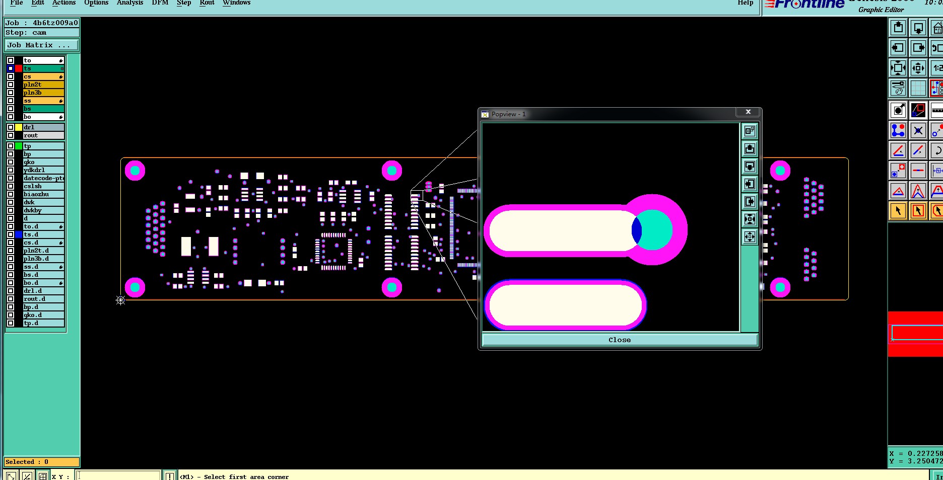
Task: Select the net connection tool with blue dots
Action: coord(898,130)
